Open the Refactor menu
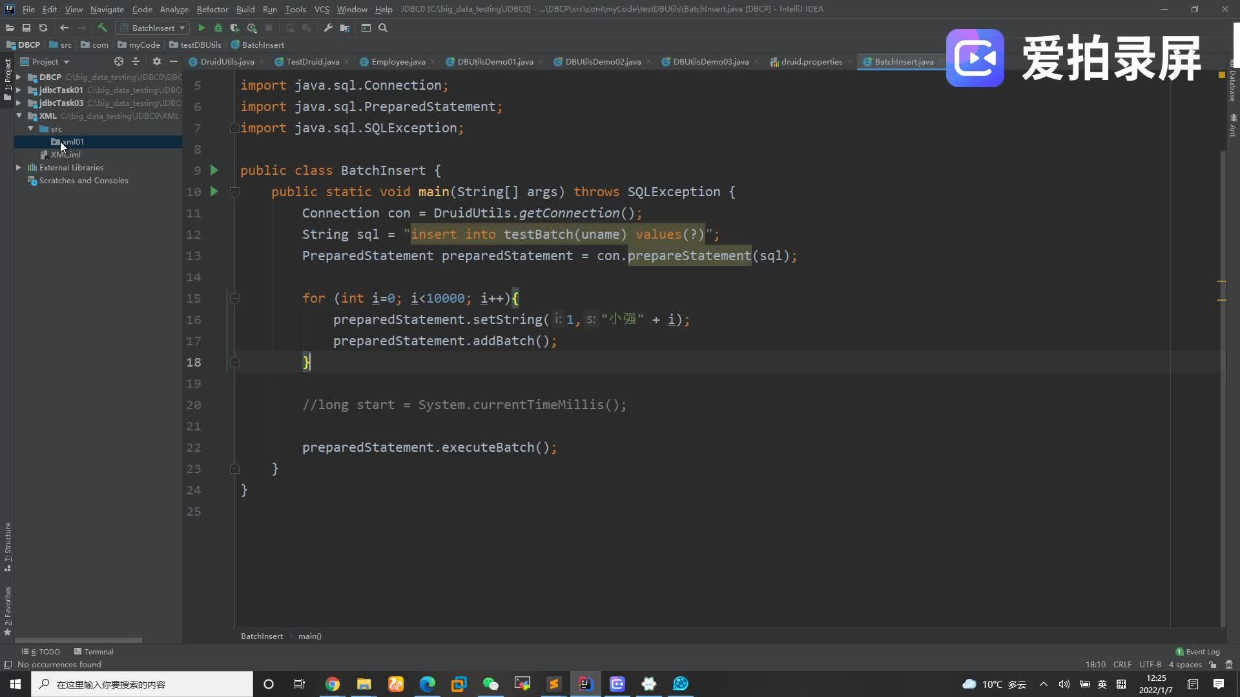The image size is (1240, 697). pyautogui.click(x=212, y=9)
